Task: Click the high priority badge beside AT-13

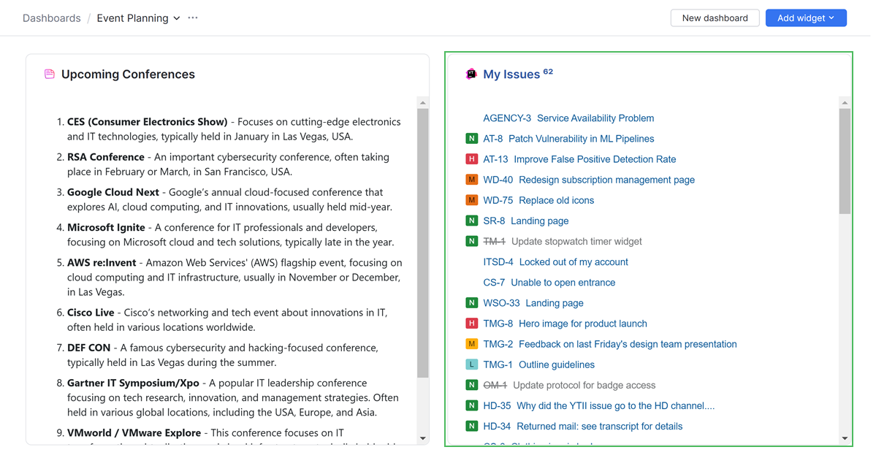Action: tap(473, 158)
